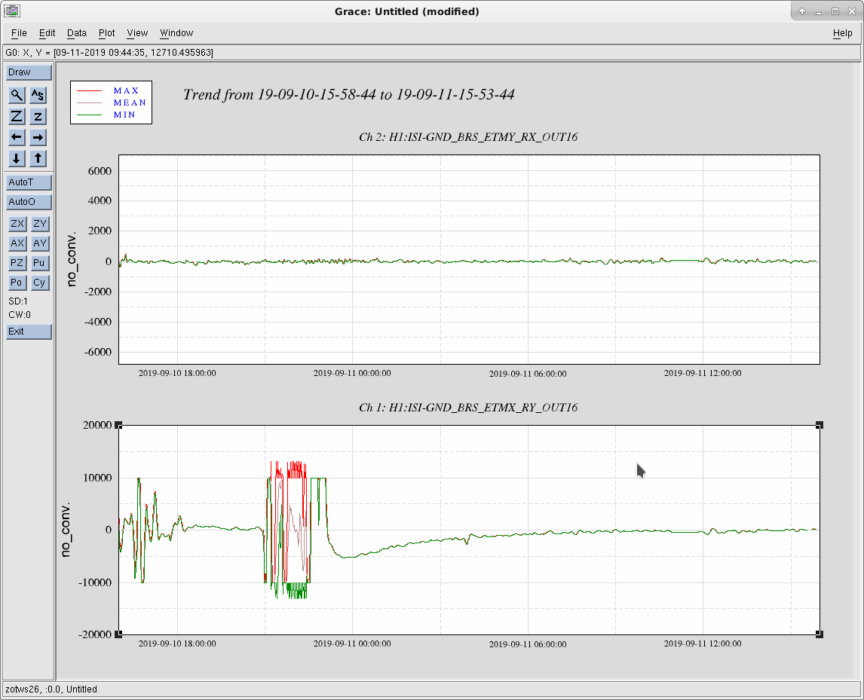This screenshot has width=864, height=700.
Task: Open the File menu
Action: click(x=19, y=33)
